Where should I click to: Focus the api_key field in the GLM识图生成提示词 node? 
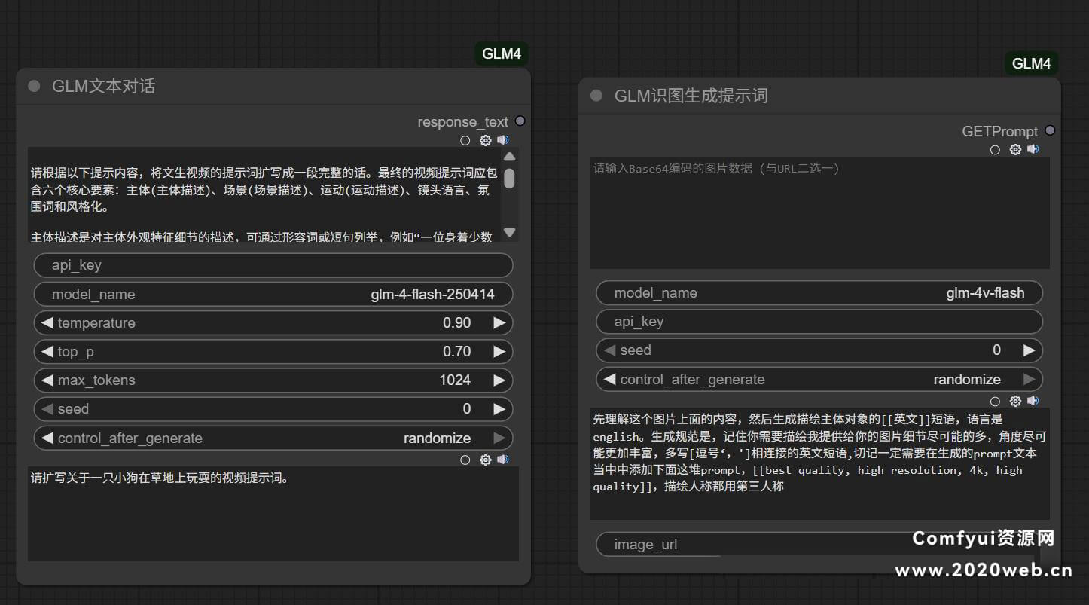coord(819,322)
